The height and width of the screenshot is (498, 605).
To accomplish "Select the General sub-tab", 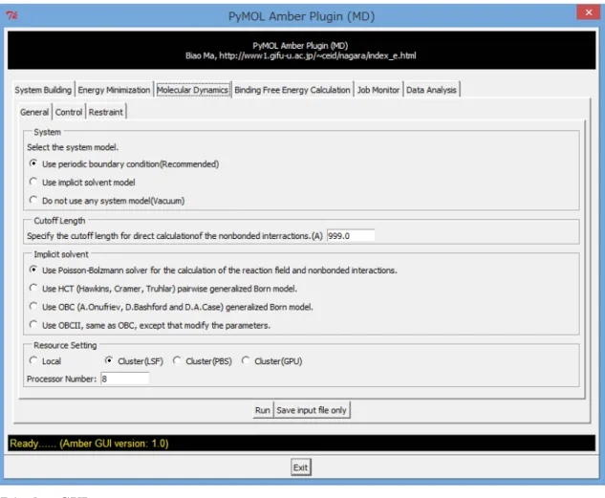I will [x=34, y=112].
